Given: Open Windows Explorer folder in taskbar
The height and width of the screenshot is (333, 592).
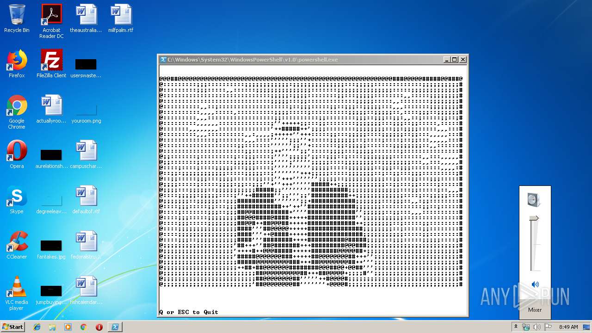Looking at the screenshot, I should coord(52,327).
